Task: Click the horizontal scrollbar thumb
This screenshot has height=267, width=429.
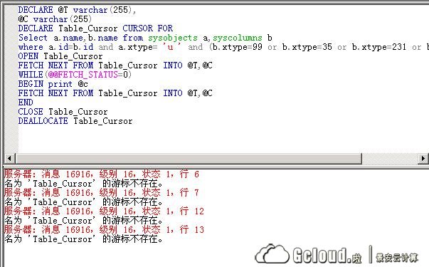Action: (x=189, y=158)
